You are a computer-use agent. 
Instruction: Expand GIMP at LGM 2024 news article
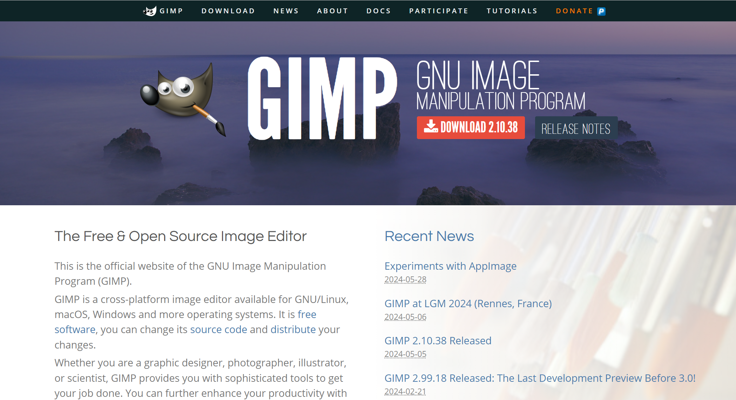coord(468,303)
